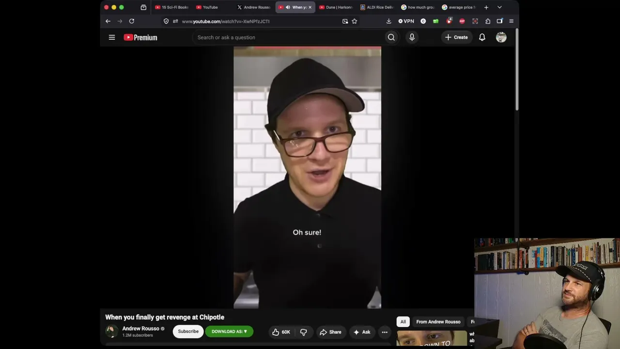The image size is (620, 349).
Task: Open Andrew Rousso channel avatar
Action: click(x=112, y=332)
